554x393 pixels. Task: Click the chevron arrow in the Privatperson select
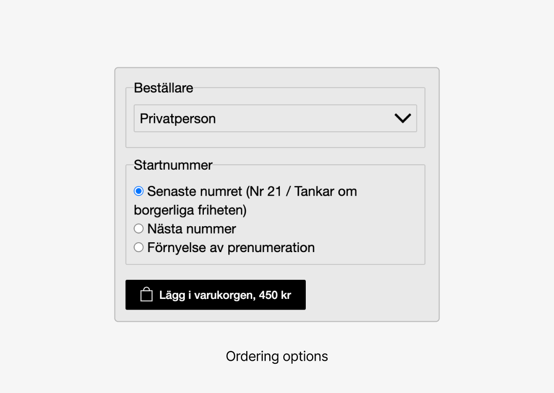(402, 118)
